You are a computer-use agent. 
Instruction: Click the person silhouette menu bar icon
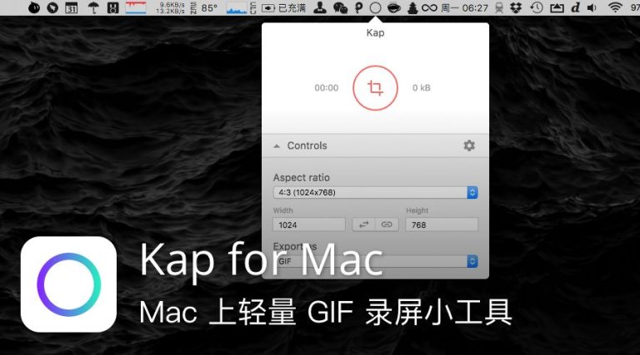tap(320, 7)
